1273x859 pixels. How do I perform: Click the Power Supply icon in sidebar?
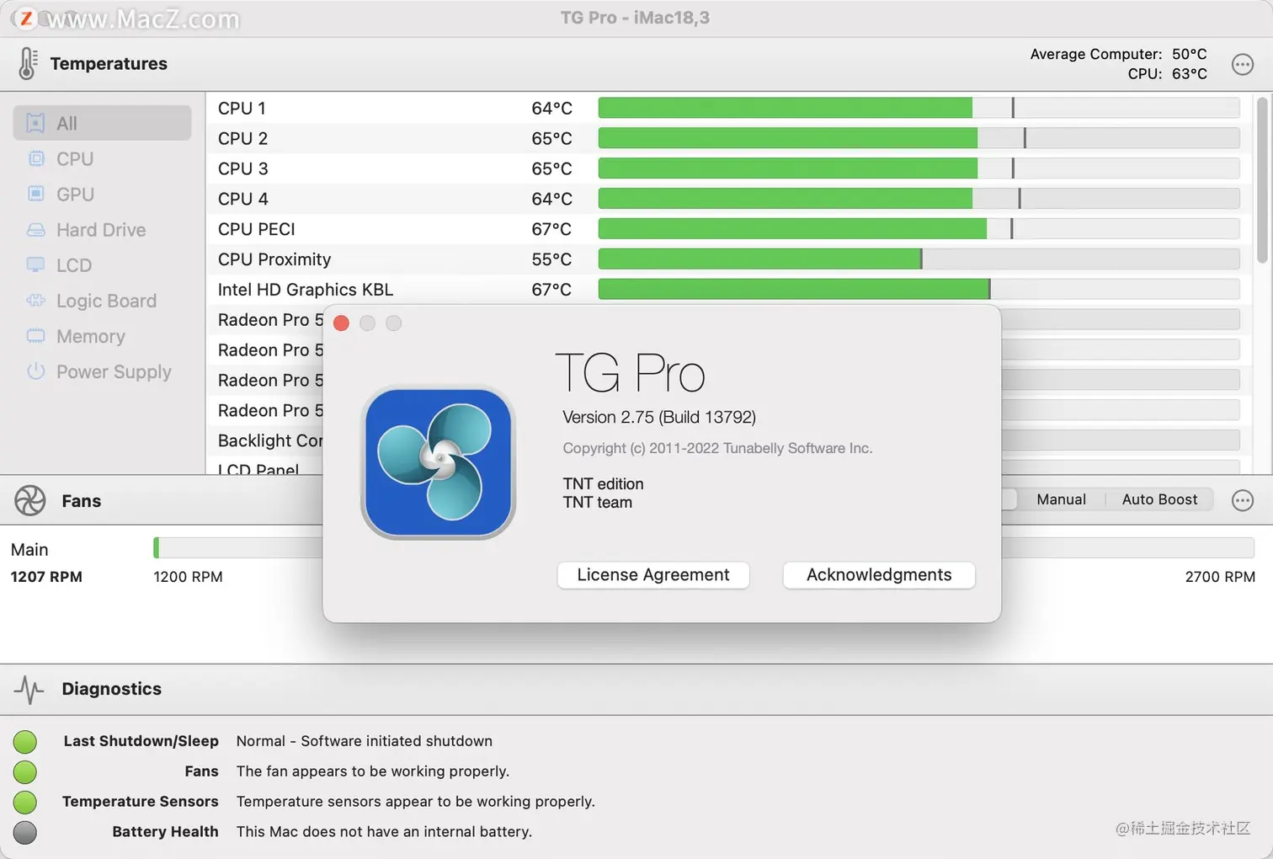(x=35, y=371)
